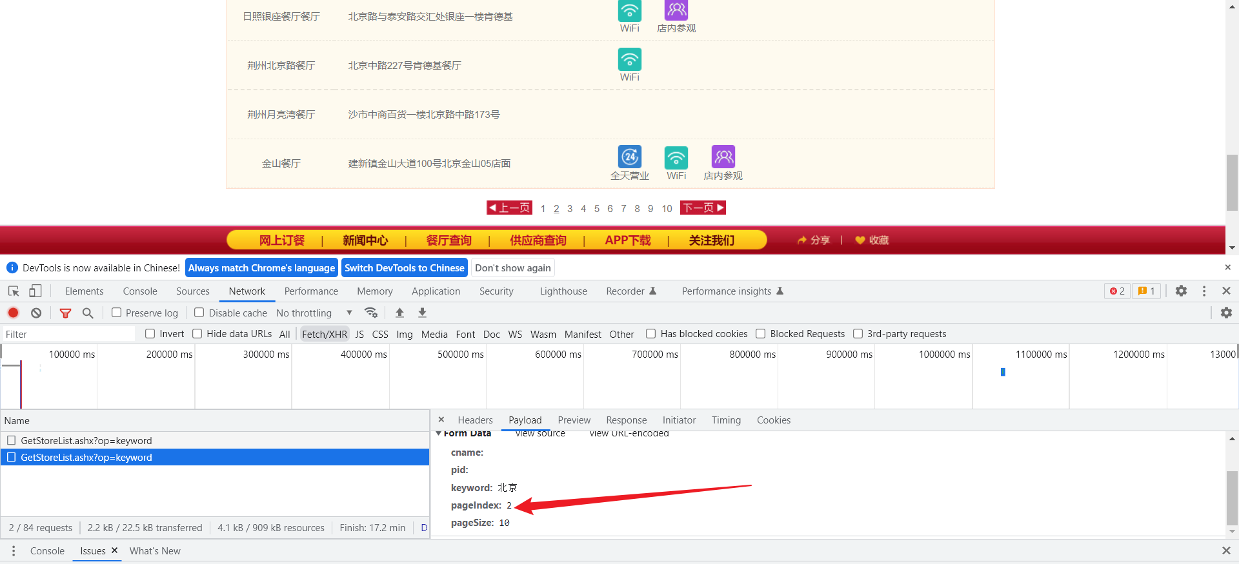The width and height of the screenshot is (1239, 564).
Task: Go to 上一页 previous page
Action: [x=509, y=208]
